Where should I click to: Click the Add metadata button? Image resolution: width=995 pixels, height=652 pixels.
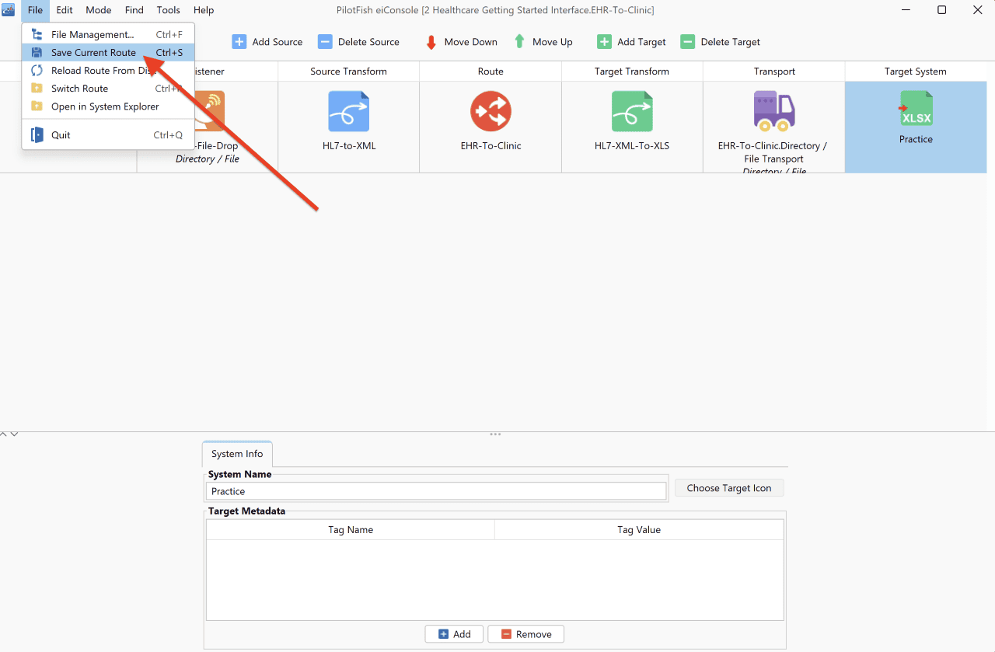454,634
